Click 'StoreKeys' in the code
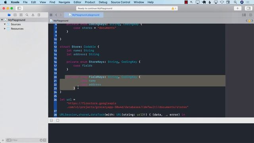Image resolution: width=254 pixels, height=143 pixels. click(96, 62)
